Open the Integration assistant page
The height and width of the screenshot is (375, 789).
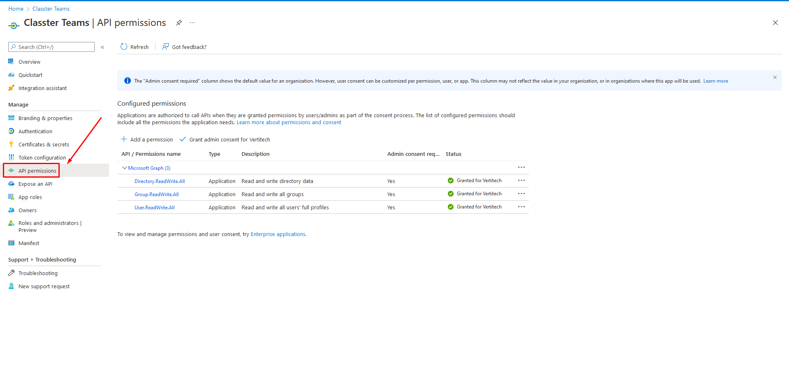pyautogui.click(x=42, y=88)
